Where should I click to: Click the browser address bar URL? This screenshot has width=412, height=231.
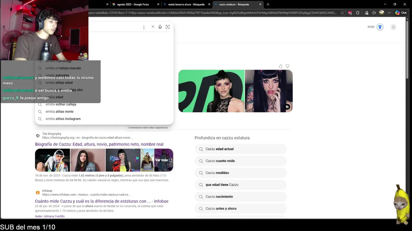point(212,13)
